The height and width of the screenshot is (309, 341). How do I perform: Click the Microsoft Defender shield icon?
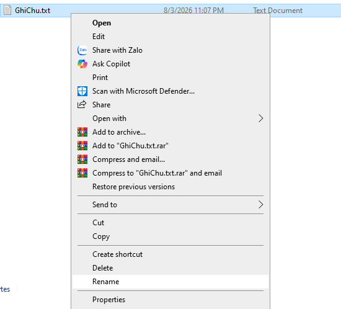[x=82, y=91]
